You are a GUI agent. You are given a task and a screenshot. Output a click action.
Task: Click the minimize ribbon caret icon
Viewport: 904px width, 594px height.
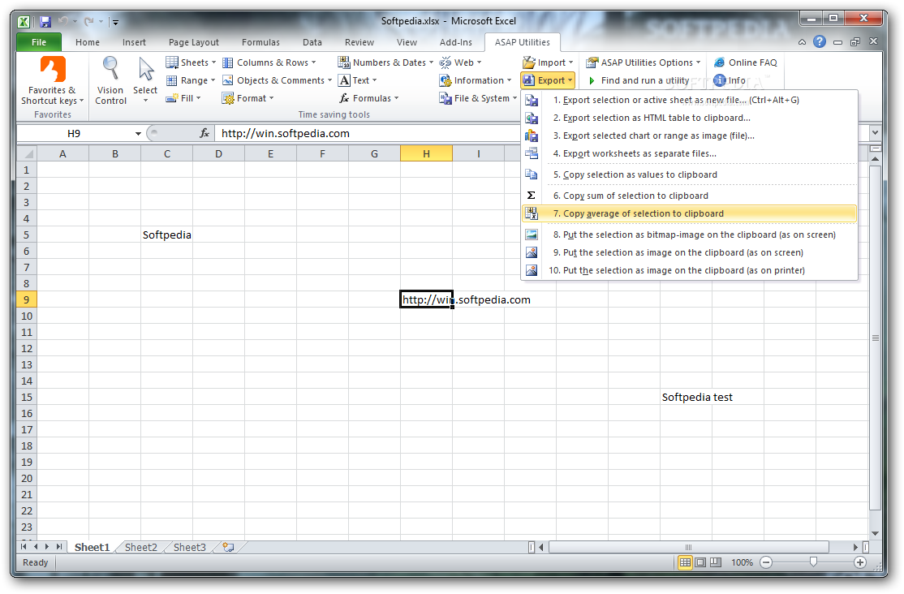(x=802, y=42)
